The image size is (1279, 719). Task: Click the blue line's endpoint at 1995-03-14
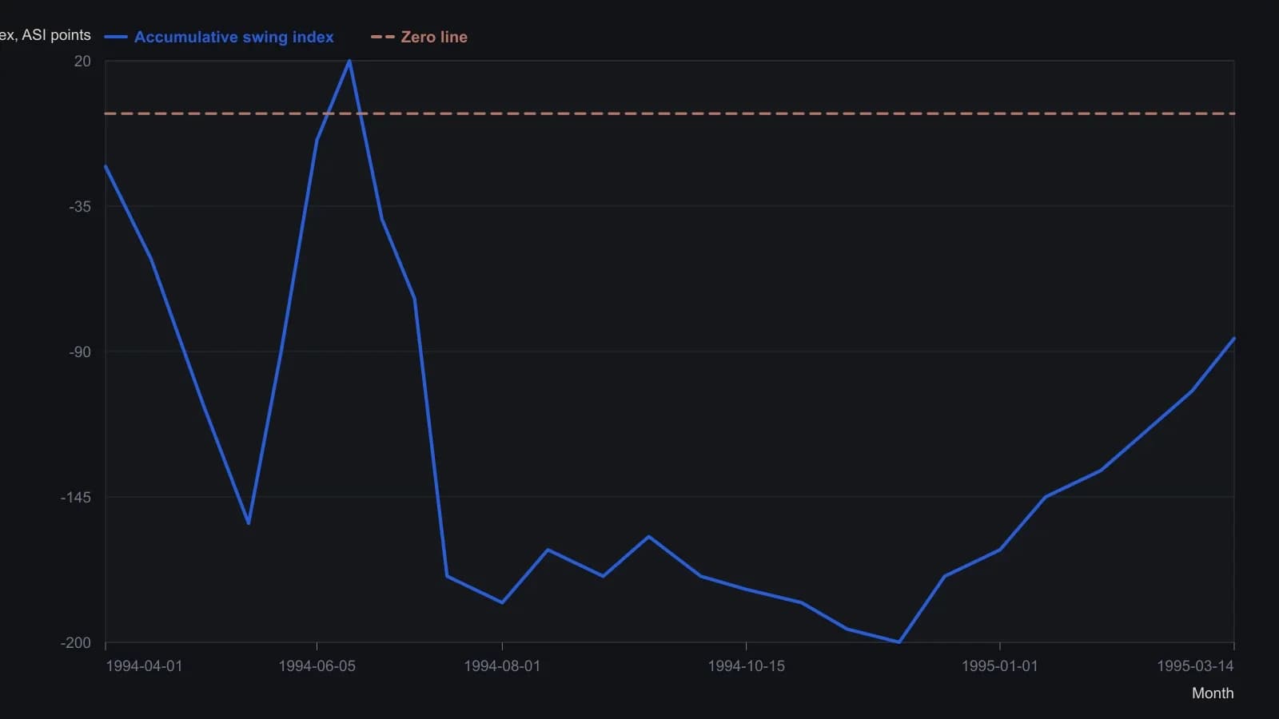point(1234,339)
